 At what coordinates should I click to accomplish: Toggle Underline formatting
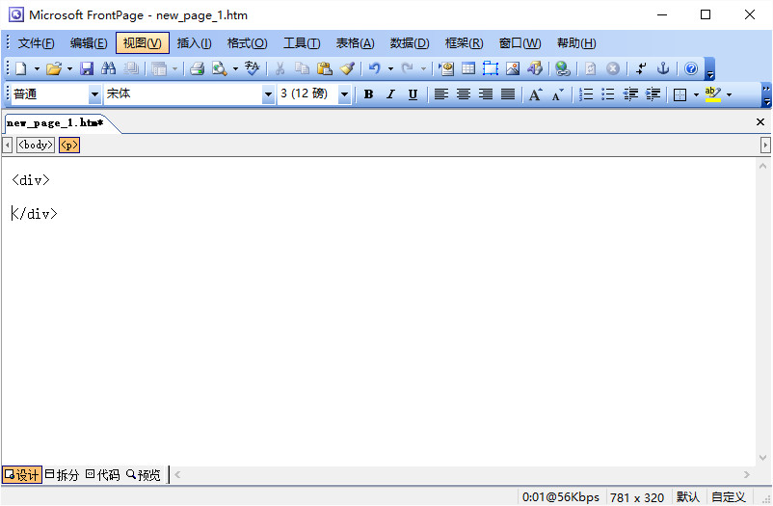(413, 94)
